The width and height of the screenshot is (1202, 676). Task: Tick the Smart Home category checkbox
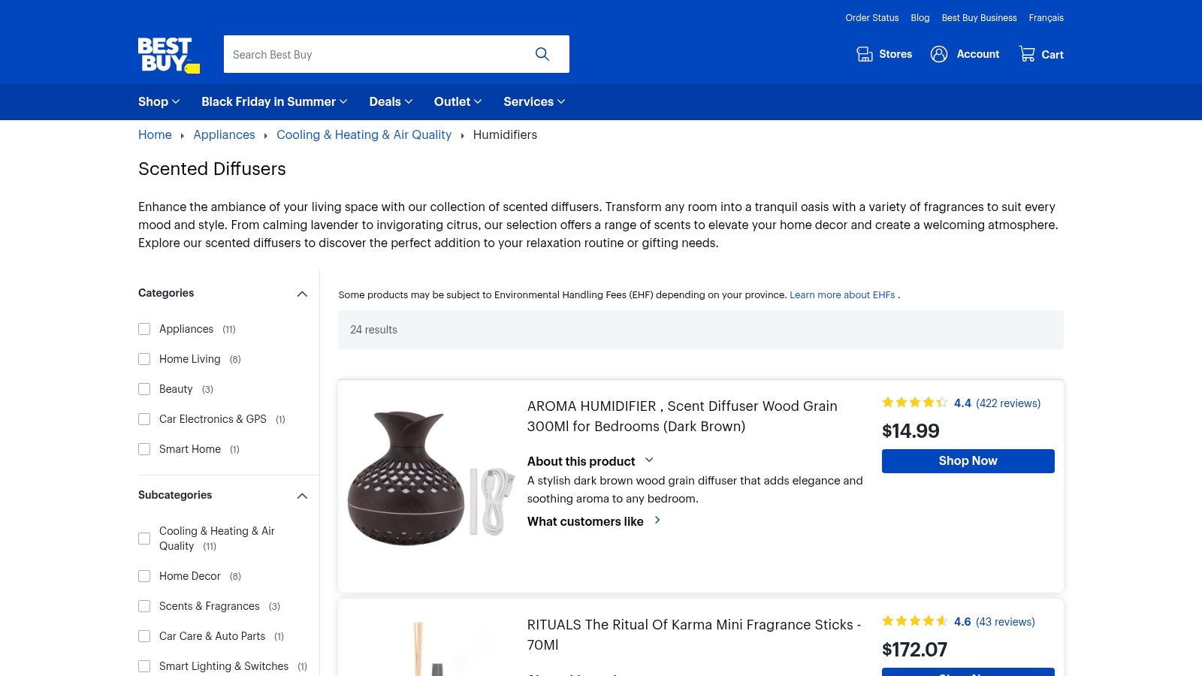pyautogui.click(x=144, y=449)
